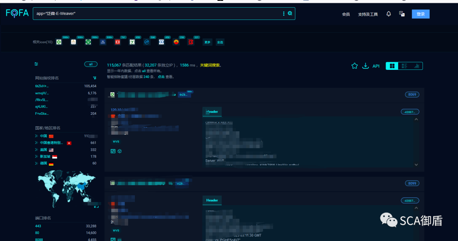Select the Header tab of first result
Screen dimensions: 458x241
212,112
